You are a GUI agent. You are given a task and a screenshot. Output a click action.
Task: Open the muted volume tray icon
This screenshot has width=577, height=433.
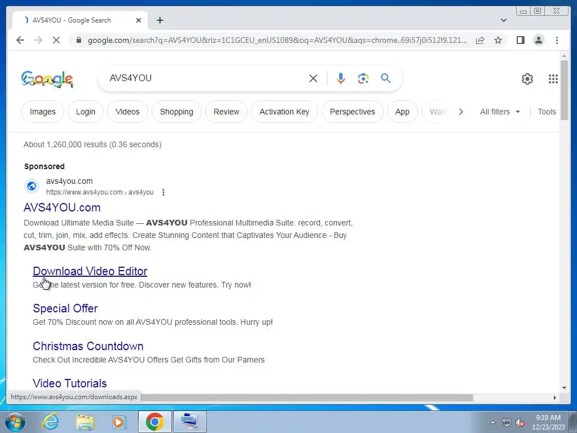tap(520, 422)
